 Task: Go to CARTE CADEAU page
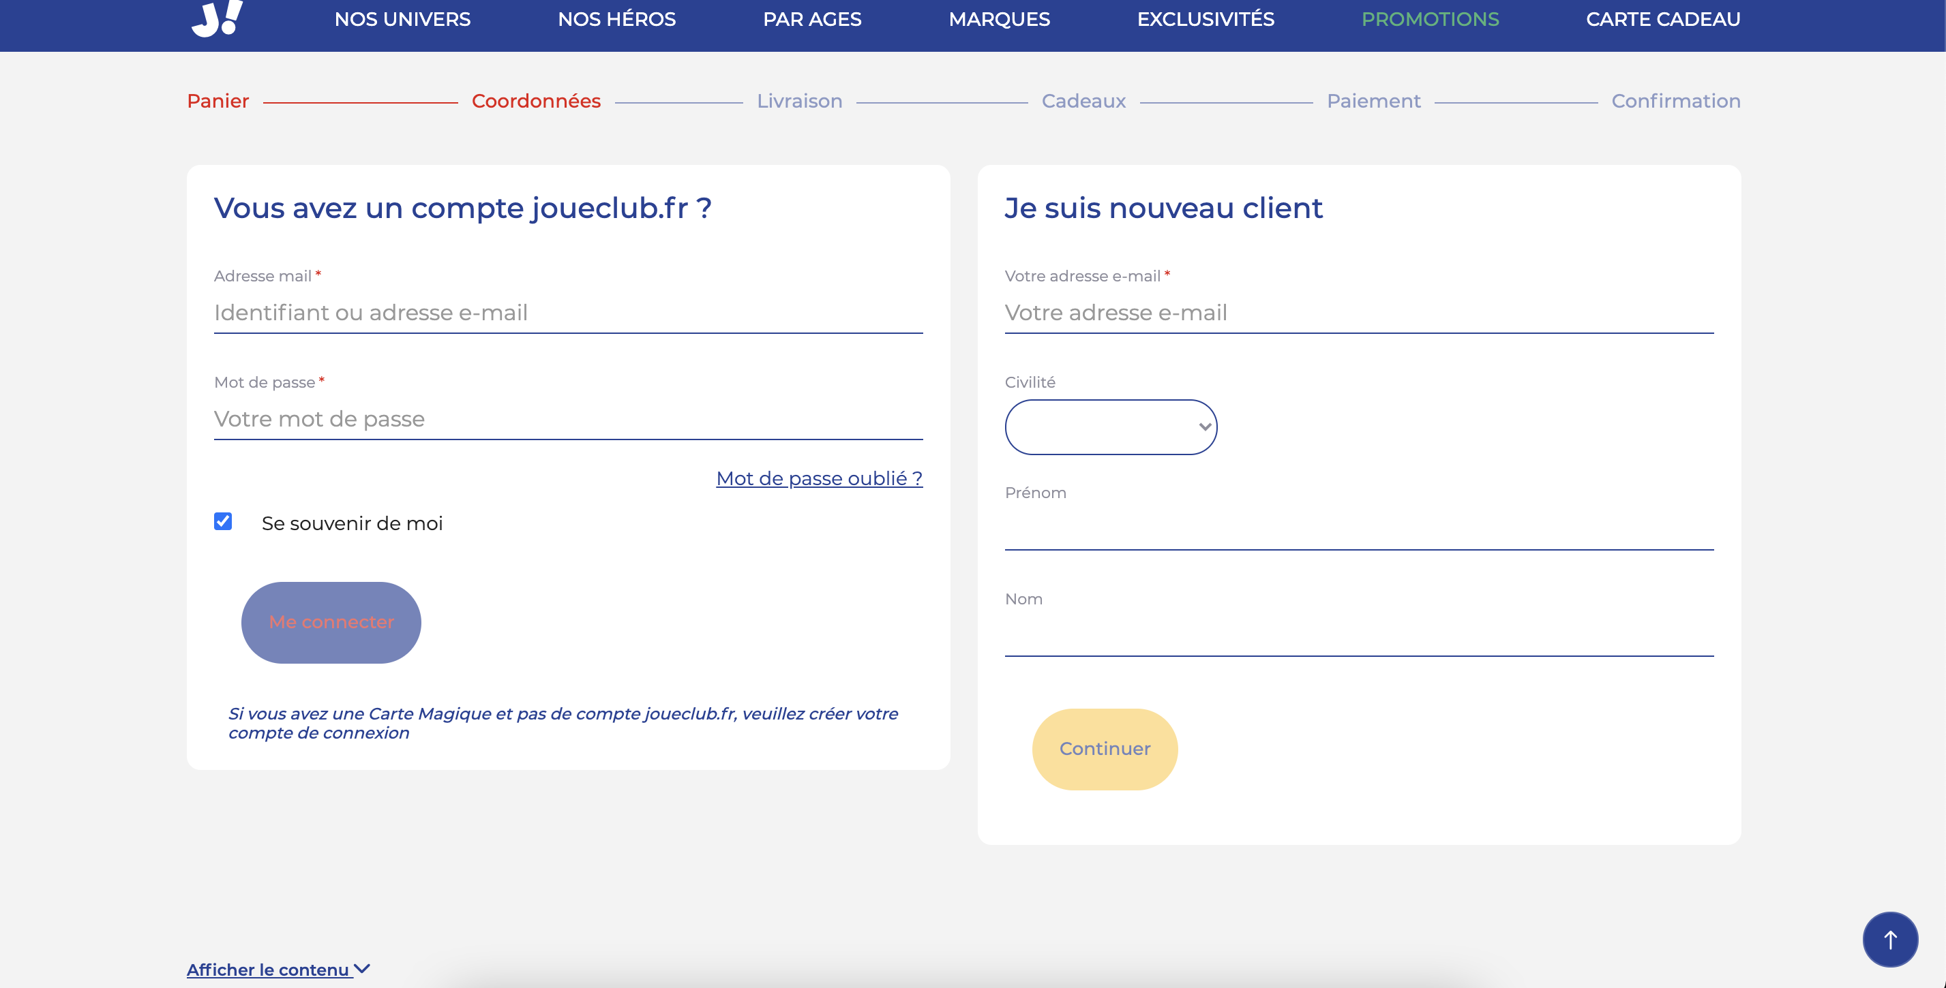[1663, 20]
